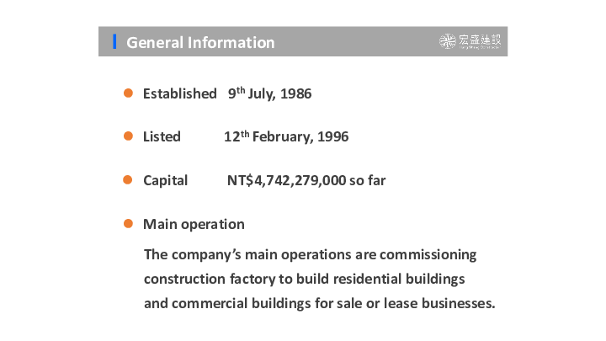This screenshot has width=606, height=341.
Task: Click the line starting 'The company's main operations'
Action: (310, 254)
